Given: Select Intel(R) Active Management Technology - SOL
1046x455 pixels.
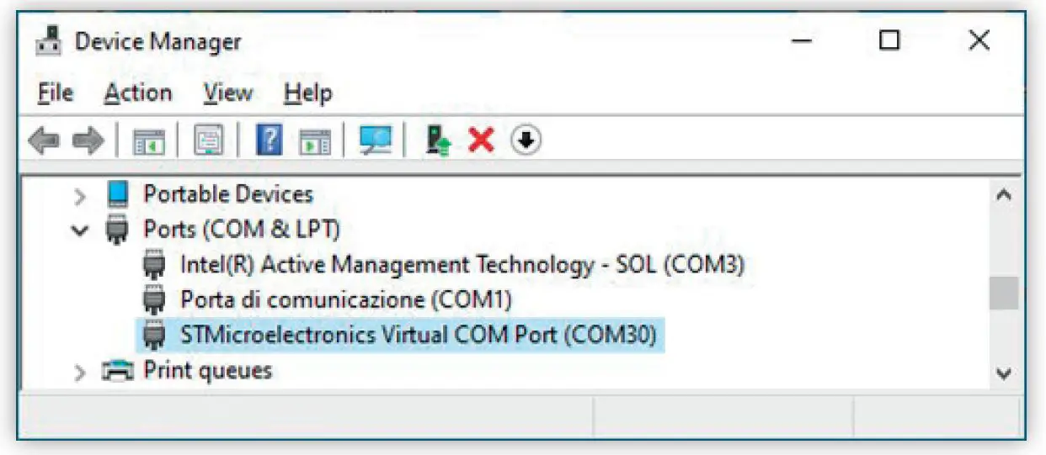Looking at the screenshot, I should (x=462, y=265).
